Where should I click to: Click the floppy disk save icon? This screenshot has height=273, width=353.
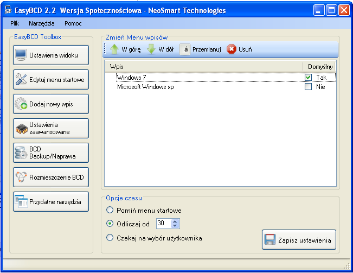pyautogui.click(x=270, y=240)
